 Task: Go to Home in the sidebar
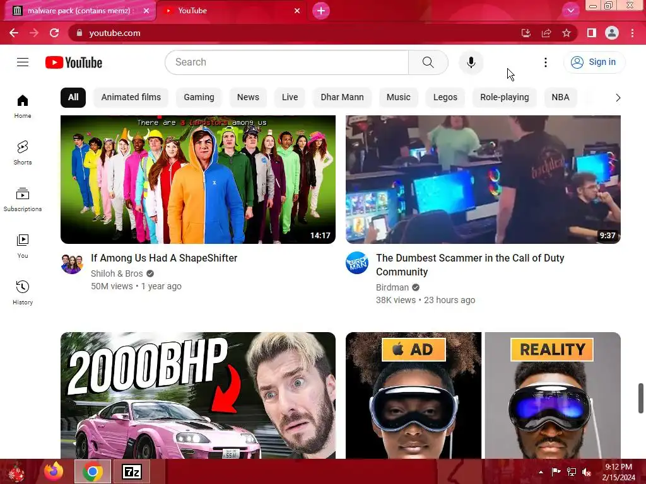pos(23,107)
